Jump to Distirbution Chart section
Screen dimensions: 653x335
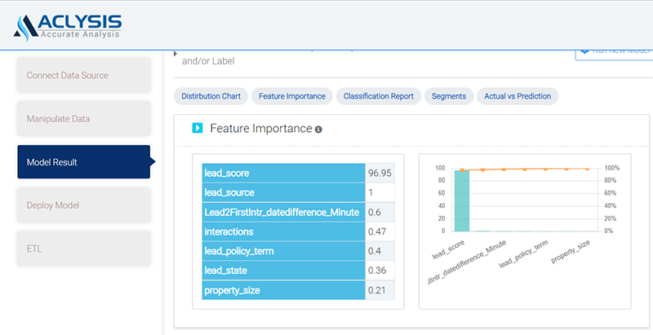click(211, 96)
